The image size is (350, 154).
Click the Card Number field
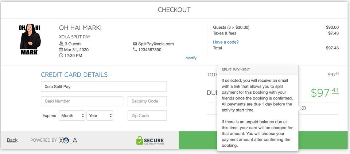click(x=82, y=101)
